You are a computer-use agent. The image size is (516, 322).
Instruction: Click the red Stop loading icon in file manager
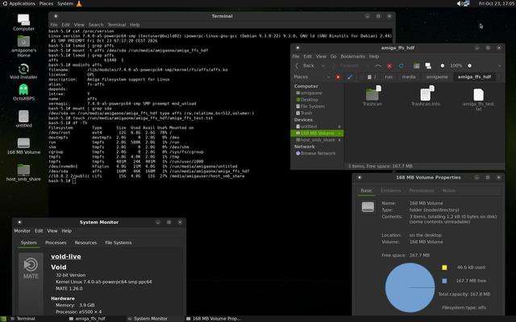(389, 66)
